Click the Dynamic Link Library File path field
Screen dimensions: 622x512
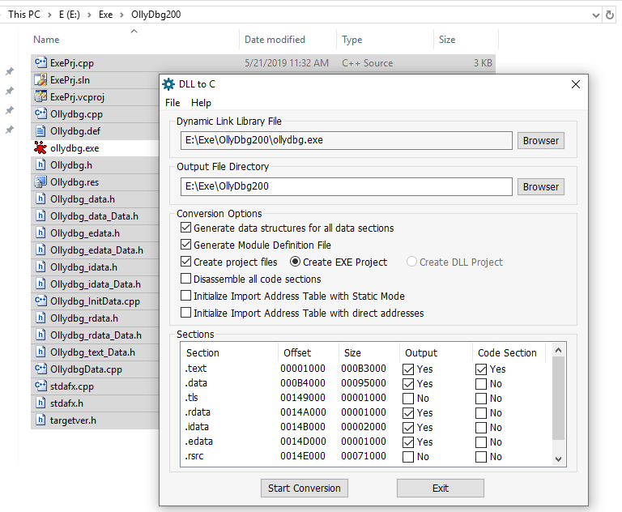click(347, 140)
